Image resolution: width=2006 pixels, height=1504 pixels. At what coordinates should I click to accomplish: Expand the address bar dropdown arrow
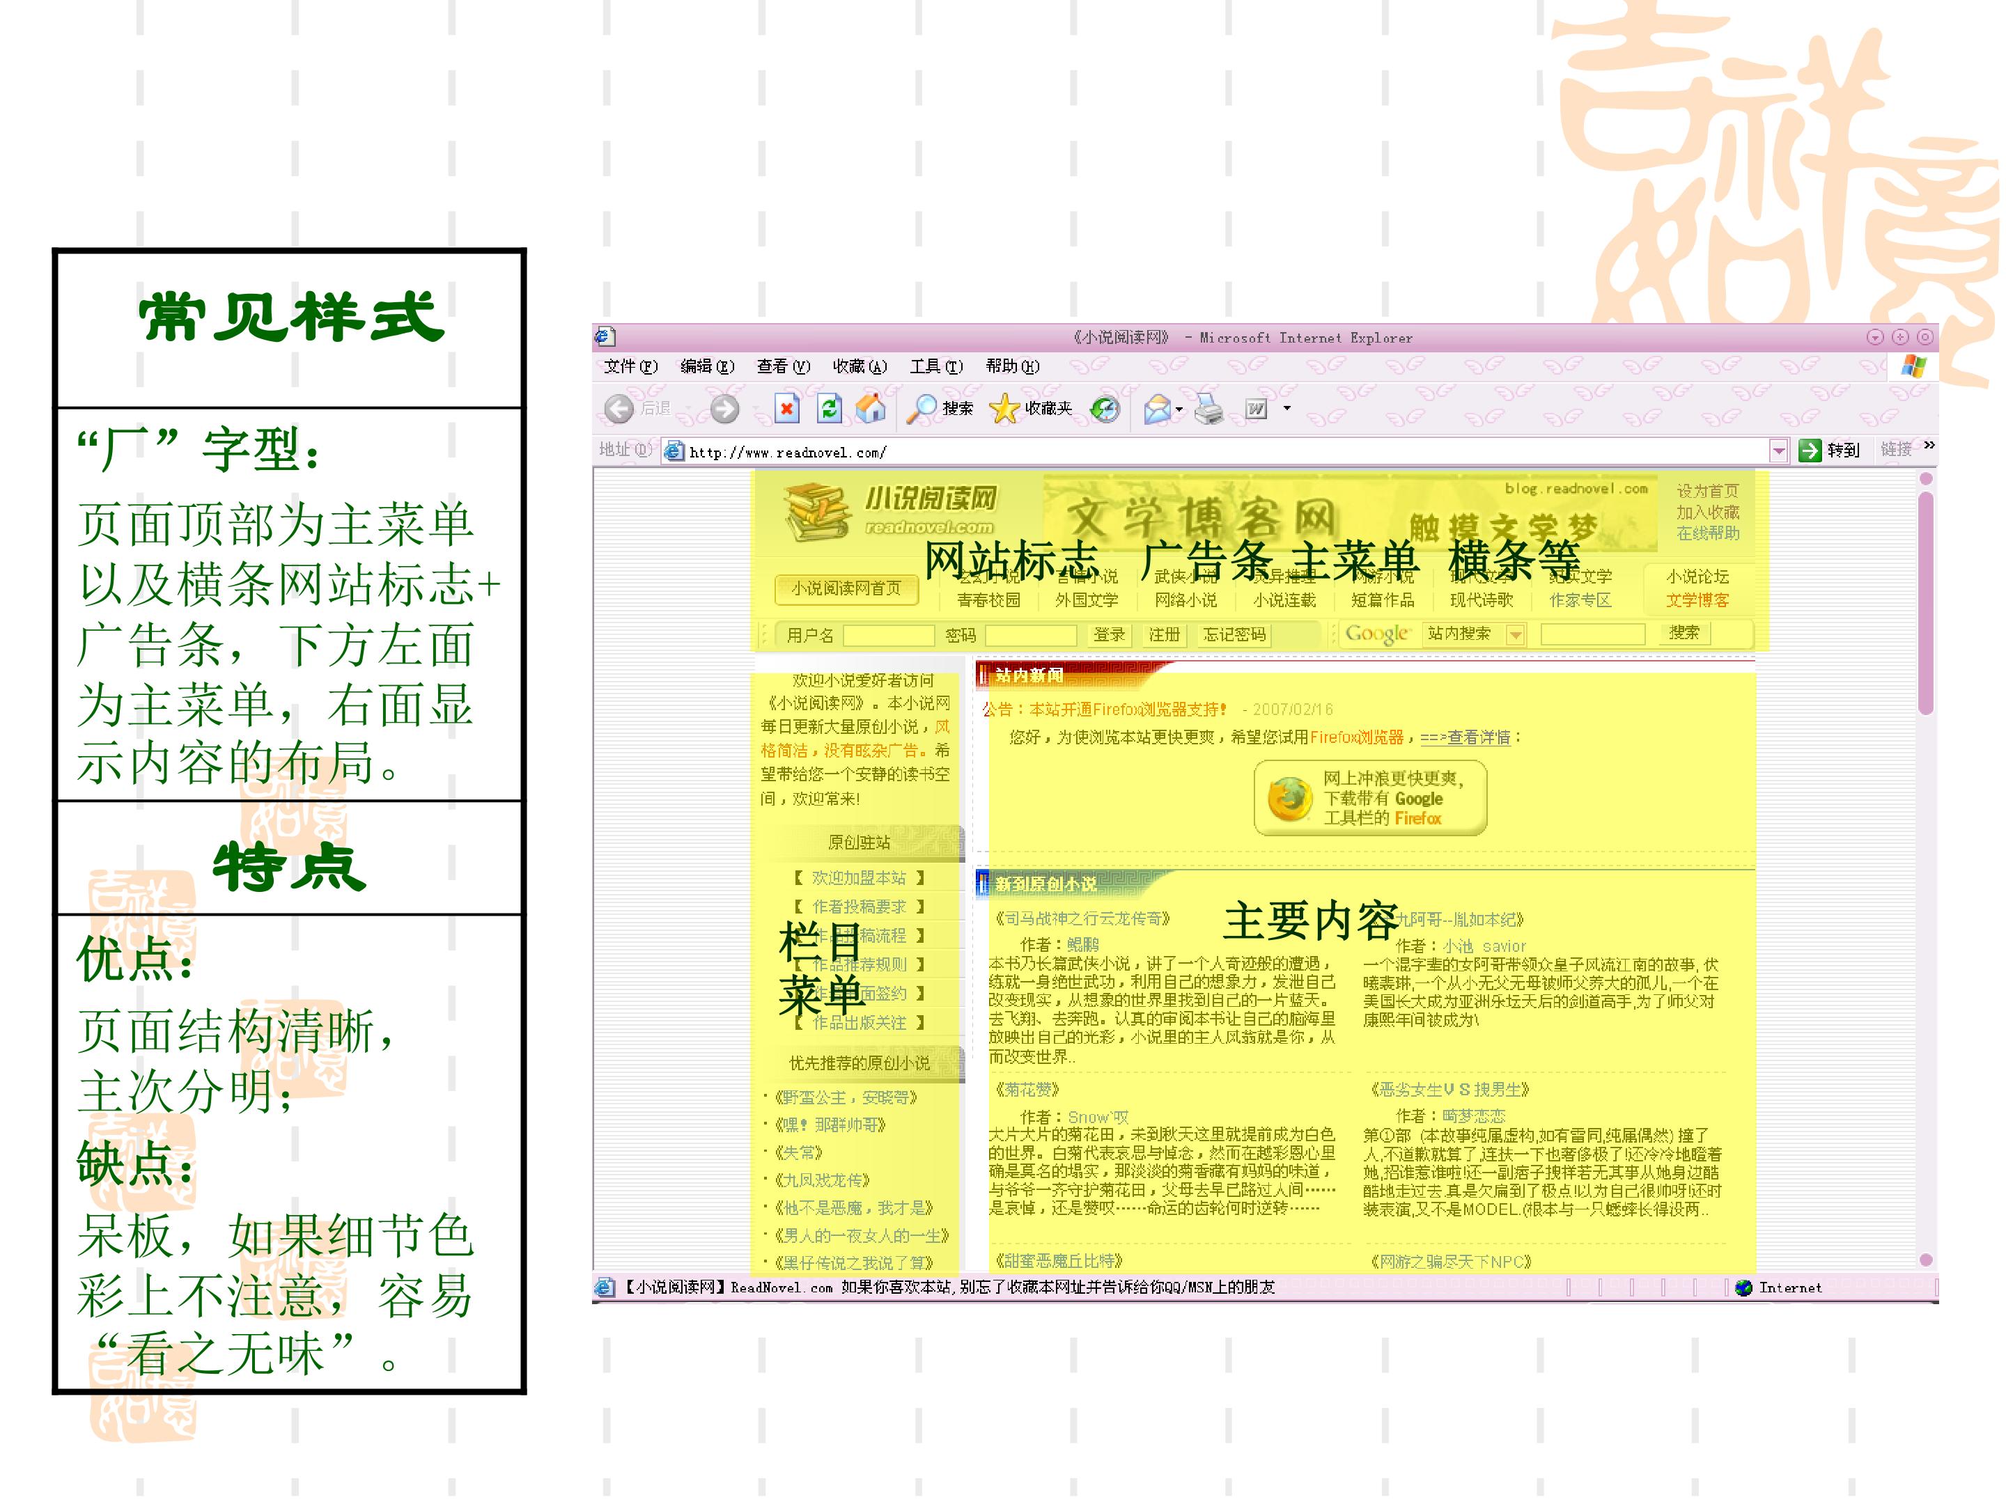(1778, 451)
